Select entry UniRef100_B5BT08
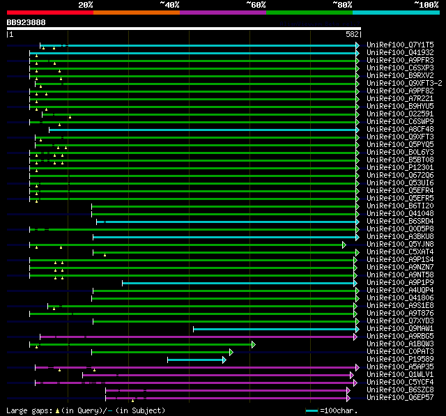The image size is (446, 416). click(x=400, y=160)
